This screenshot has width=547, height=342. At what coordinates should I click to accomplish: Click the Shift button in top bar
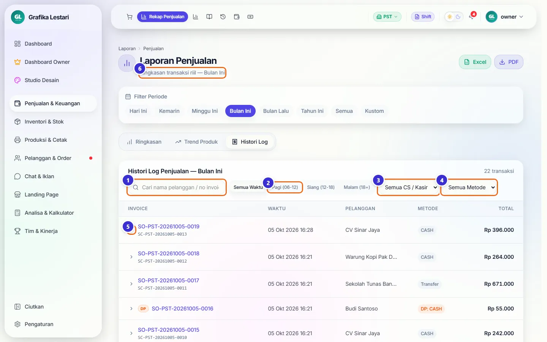423,17
